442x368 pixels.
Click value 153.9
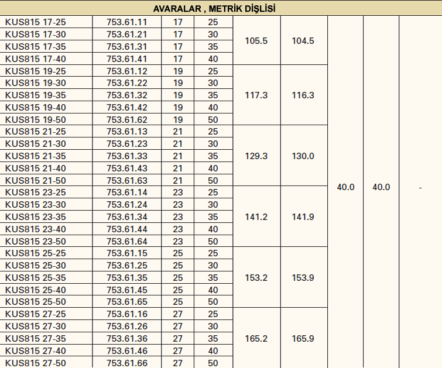click(x=303, y=278)
